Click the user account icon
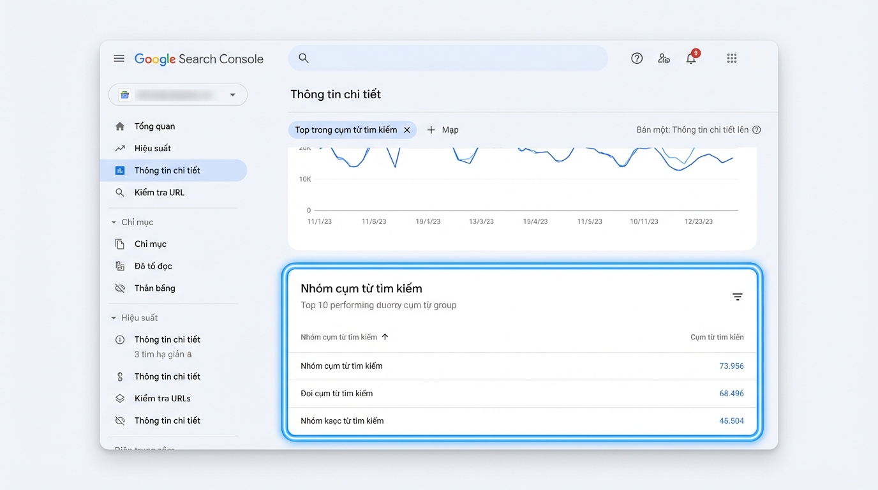Image resolution: width=878 pixels, height=490 pixels. coord(664,59)
